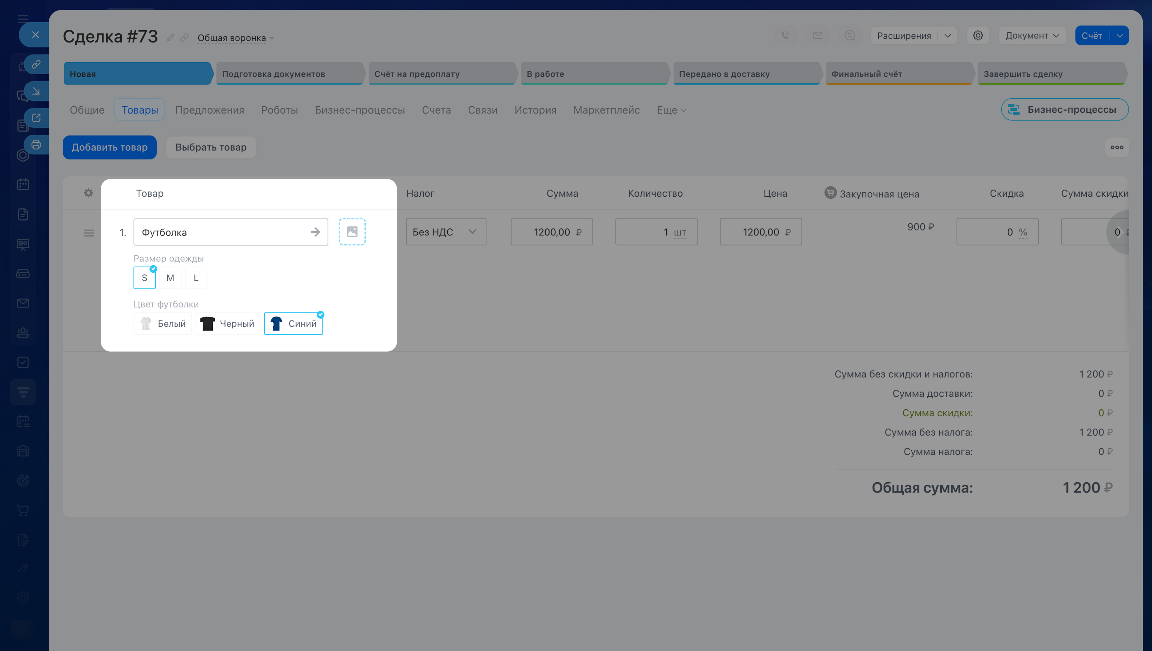This screenshot has height=651, width=1152.
Task: Open table column settings gear
Action: pos(88,193)
